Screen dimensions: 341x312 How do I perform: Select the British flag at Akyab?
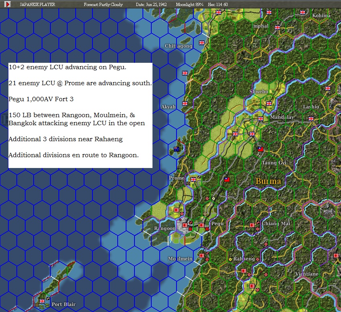(x=185, y=104)
